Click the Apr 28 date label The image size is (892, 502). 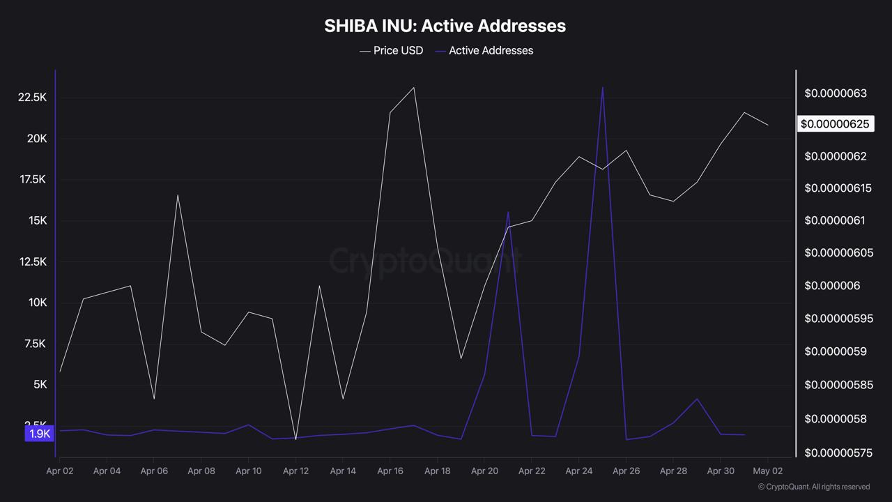[673, 471]
